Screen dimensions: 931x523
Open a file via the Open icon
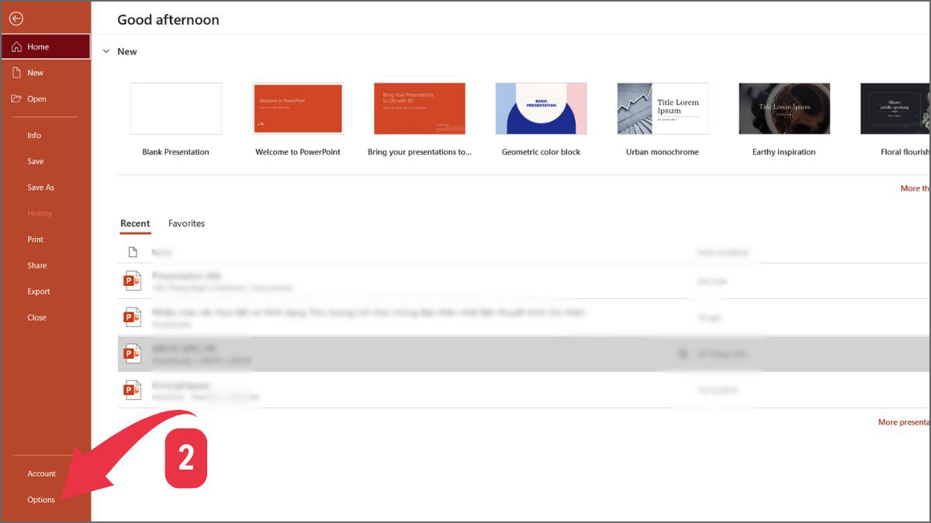pos(17,98)
